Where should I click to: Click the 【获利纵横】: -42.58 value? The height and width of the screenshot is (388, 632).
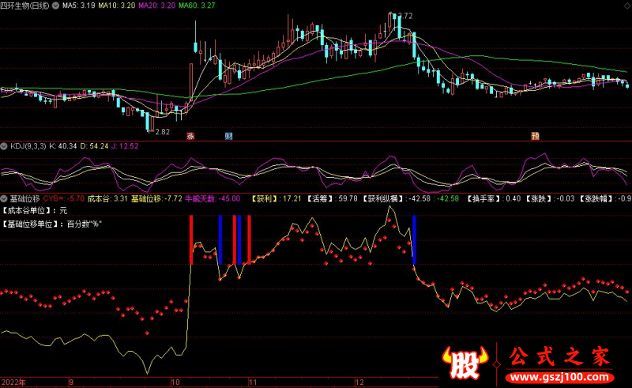pyautogui.click(x=397, y=198)
